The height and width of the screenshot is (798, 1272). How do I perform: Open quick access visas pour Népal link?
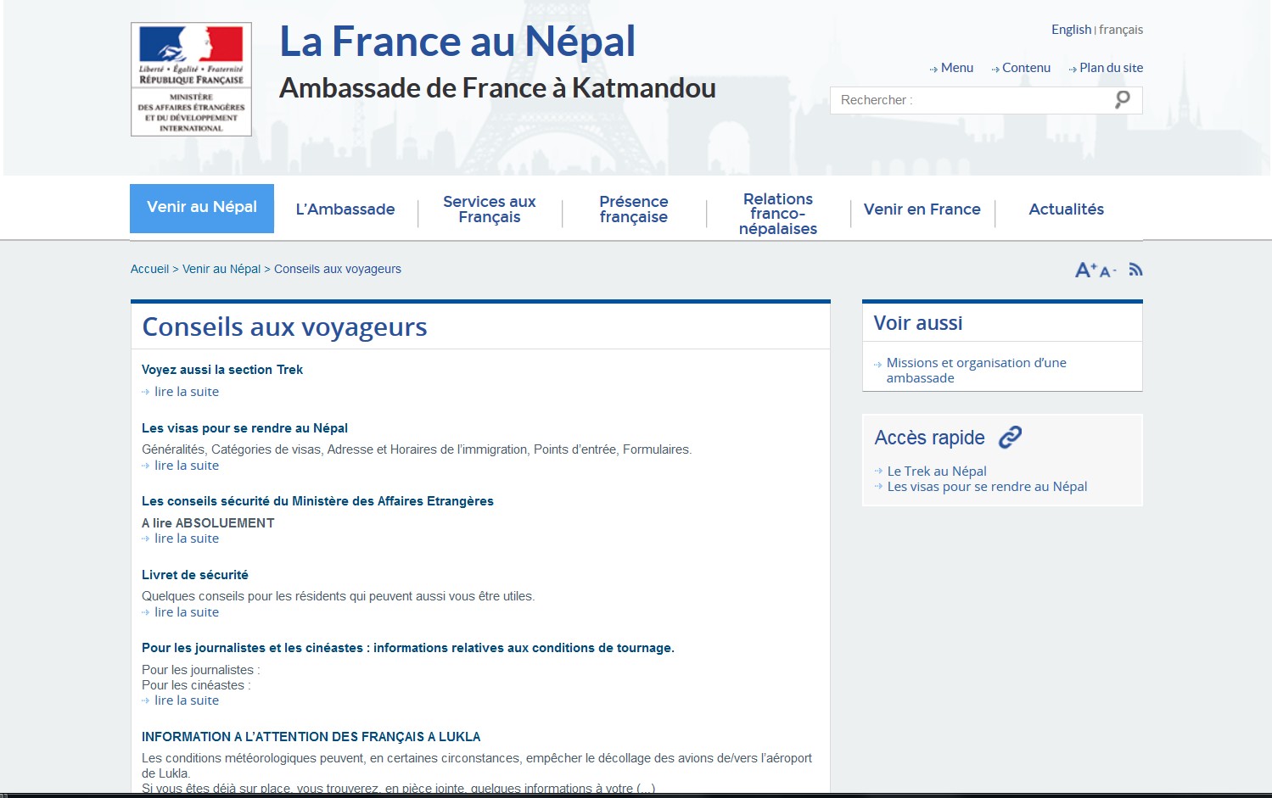coord(987,487)
